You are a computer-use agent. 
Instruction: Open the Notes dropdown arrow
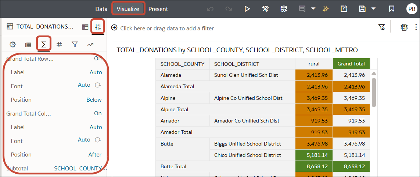point(313,9)
